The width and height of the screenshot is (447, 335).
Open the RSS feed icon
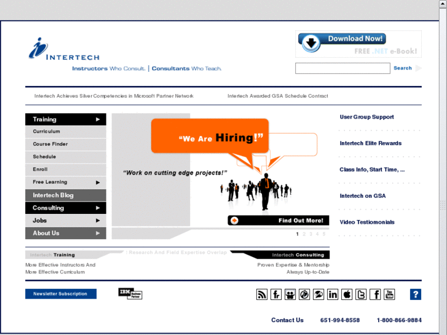(262, 294)
